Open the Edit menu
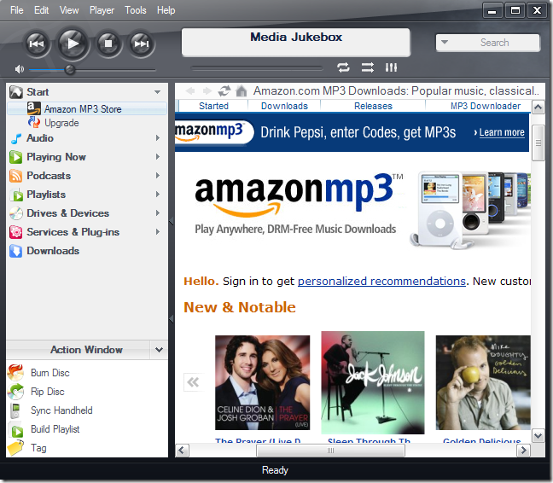The image size is (553, 483). [x=41, y=10]
